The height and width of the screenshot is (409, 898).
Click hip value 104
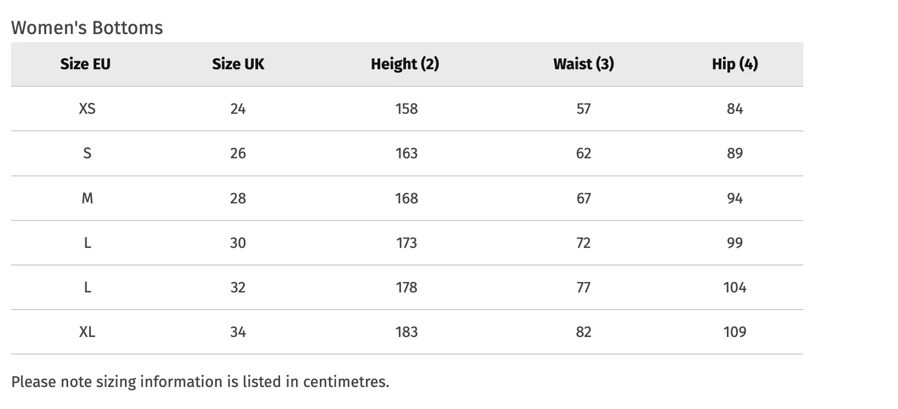coord(735,288)
